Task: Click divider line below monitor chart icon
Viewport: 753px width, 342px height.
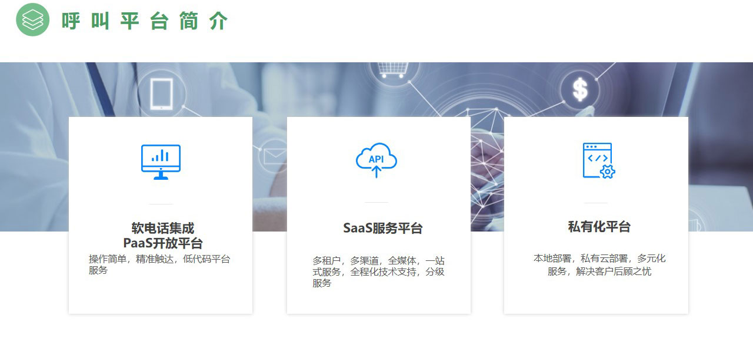Action: click(161, 204)
